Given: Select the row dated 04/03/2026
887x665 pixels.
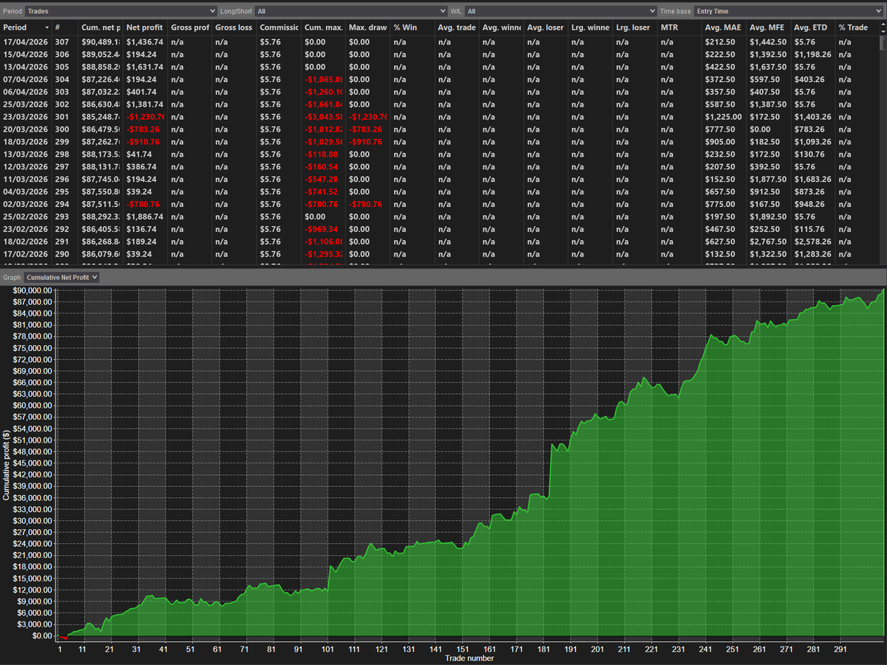Looking at the screenshot, I should pos(440,192).
